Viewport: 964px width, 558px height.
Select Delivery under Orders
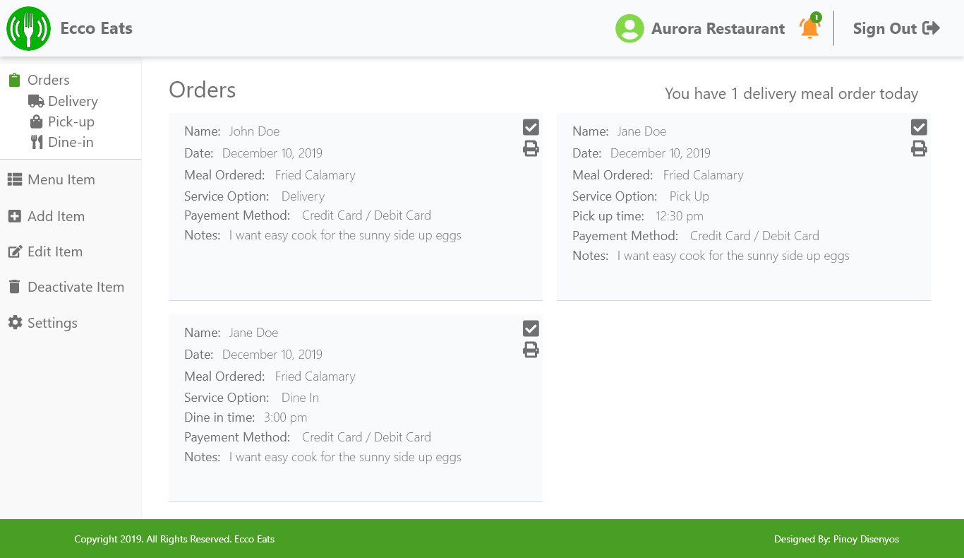[x=72, y=101]
